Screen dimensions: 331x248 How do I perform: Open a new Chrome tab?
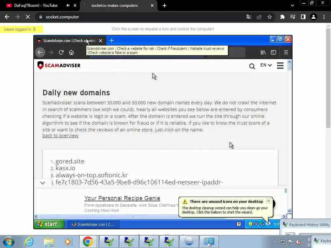click(165, 5)
